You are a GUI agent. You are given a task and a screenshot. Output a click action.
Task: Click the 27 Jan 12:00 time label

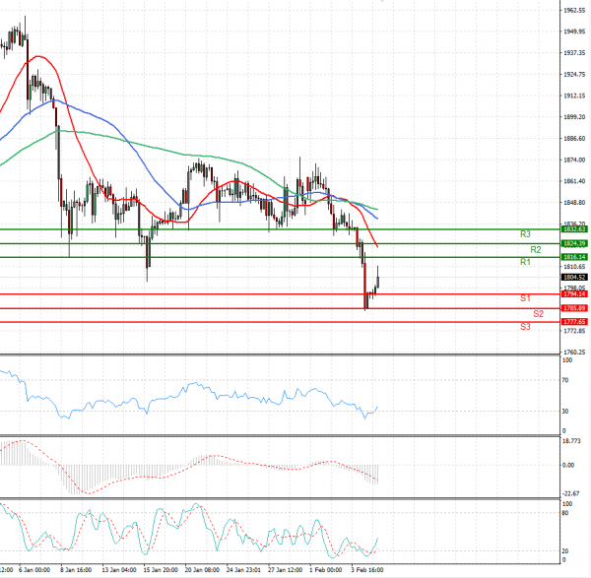(285, 570)
